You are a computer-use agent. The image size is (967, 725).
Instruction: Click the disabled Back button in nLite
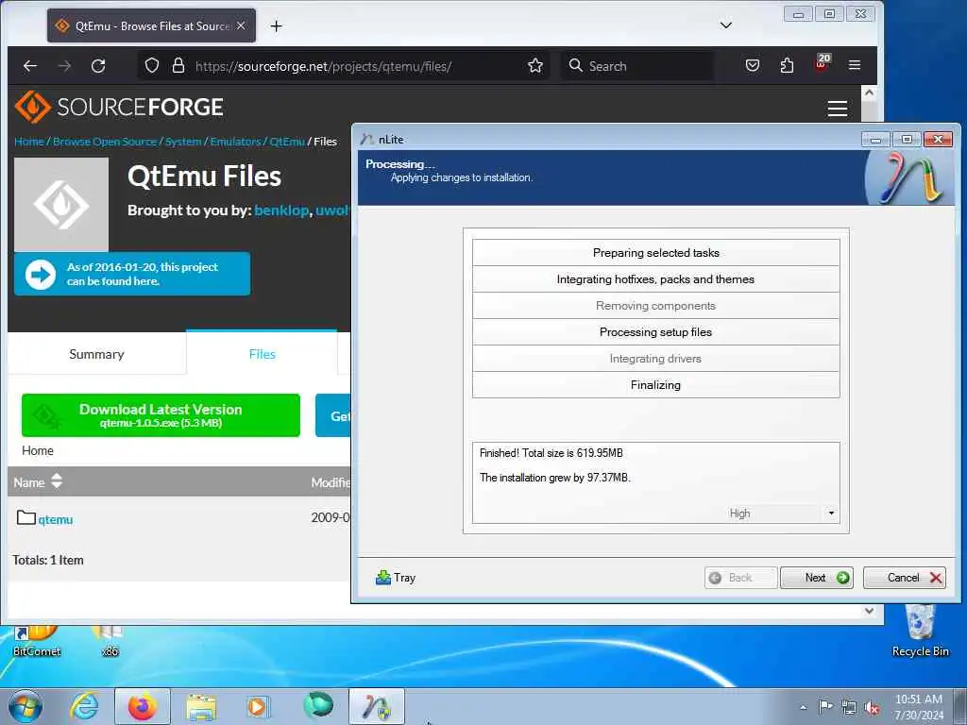click(740, 578)
